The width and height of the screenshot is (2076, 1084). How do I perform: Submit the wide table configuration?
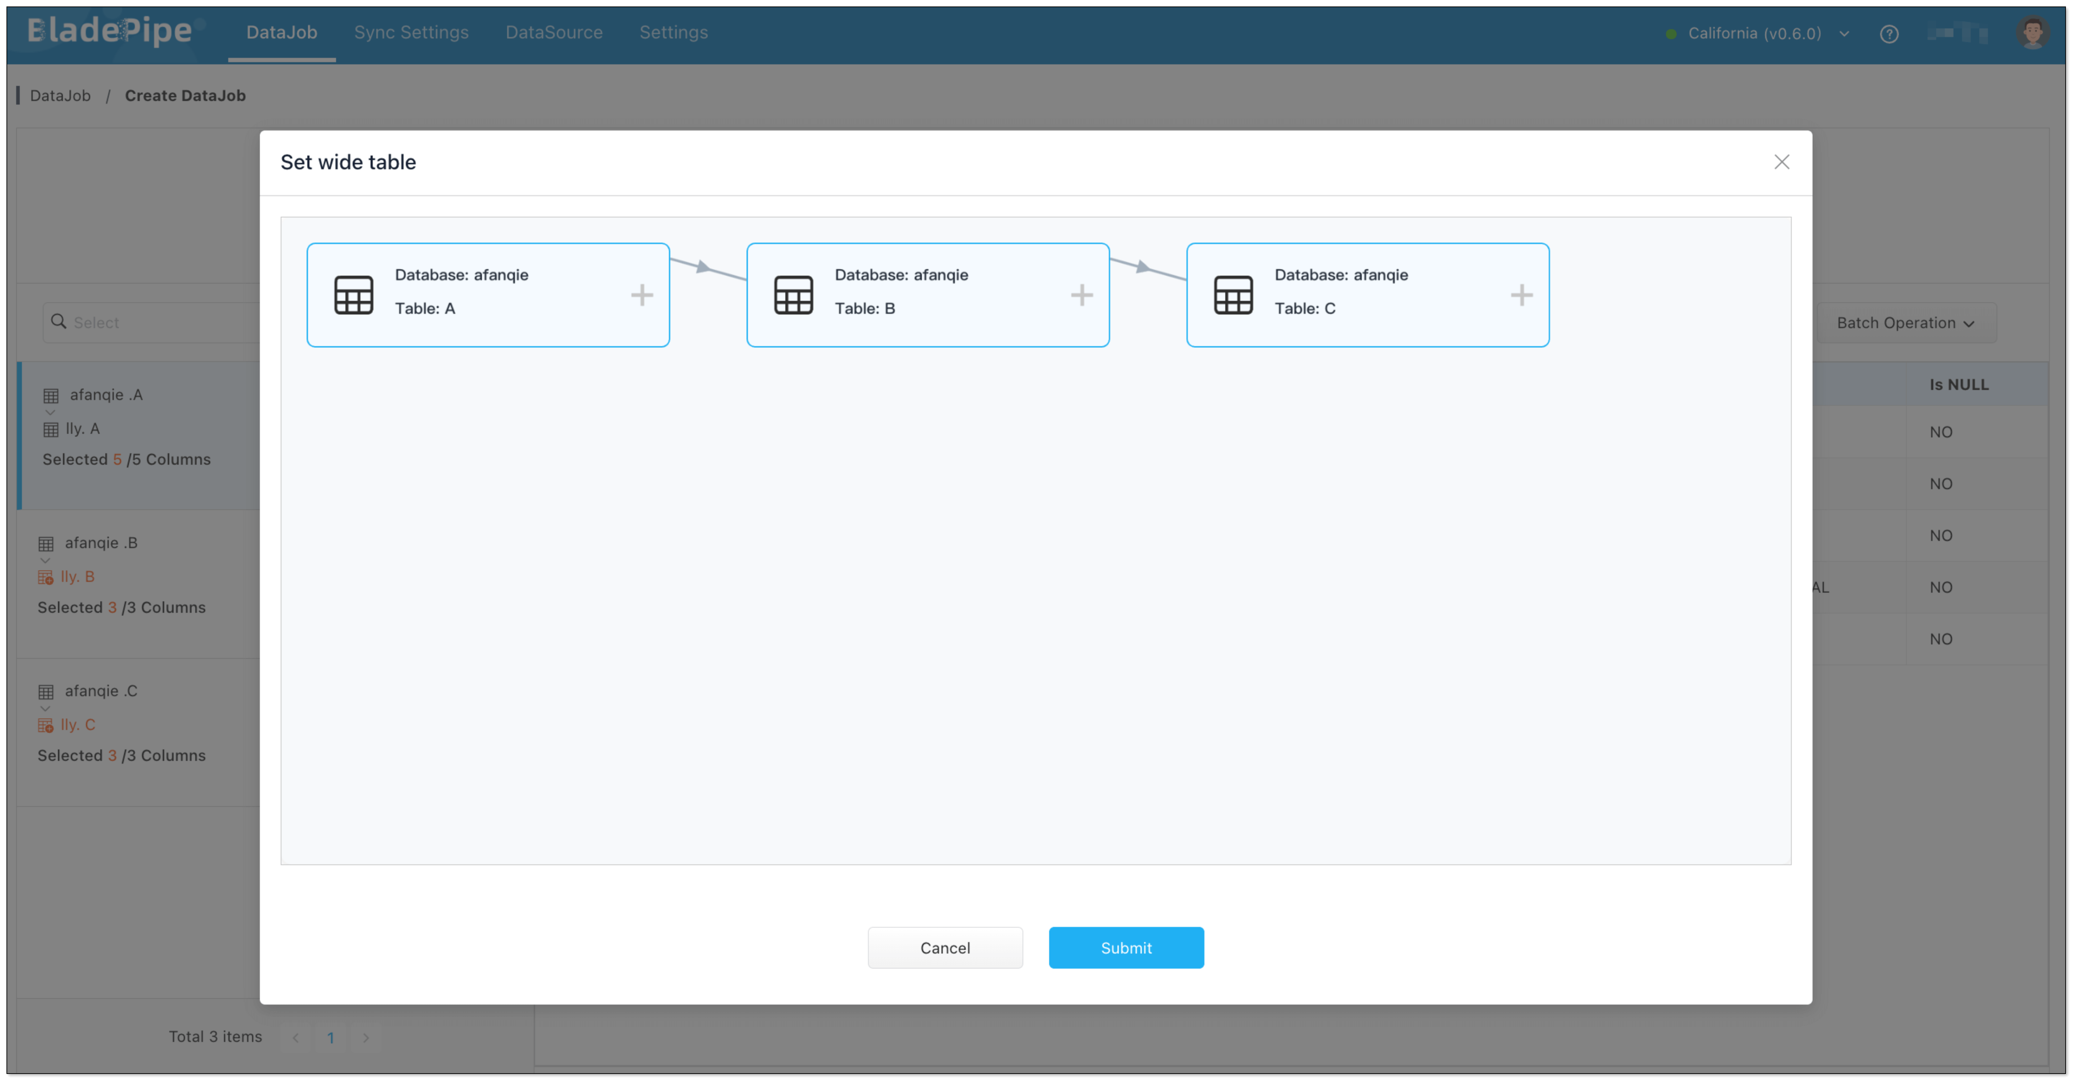click(x=1125, y=948)
